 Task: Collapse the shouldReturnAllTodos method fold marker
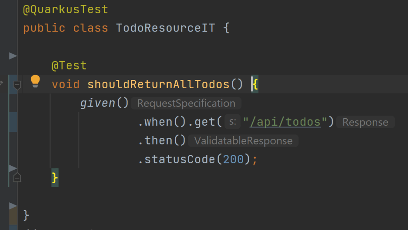pos(17,85)
